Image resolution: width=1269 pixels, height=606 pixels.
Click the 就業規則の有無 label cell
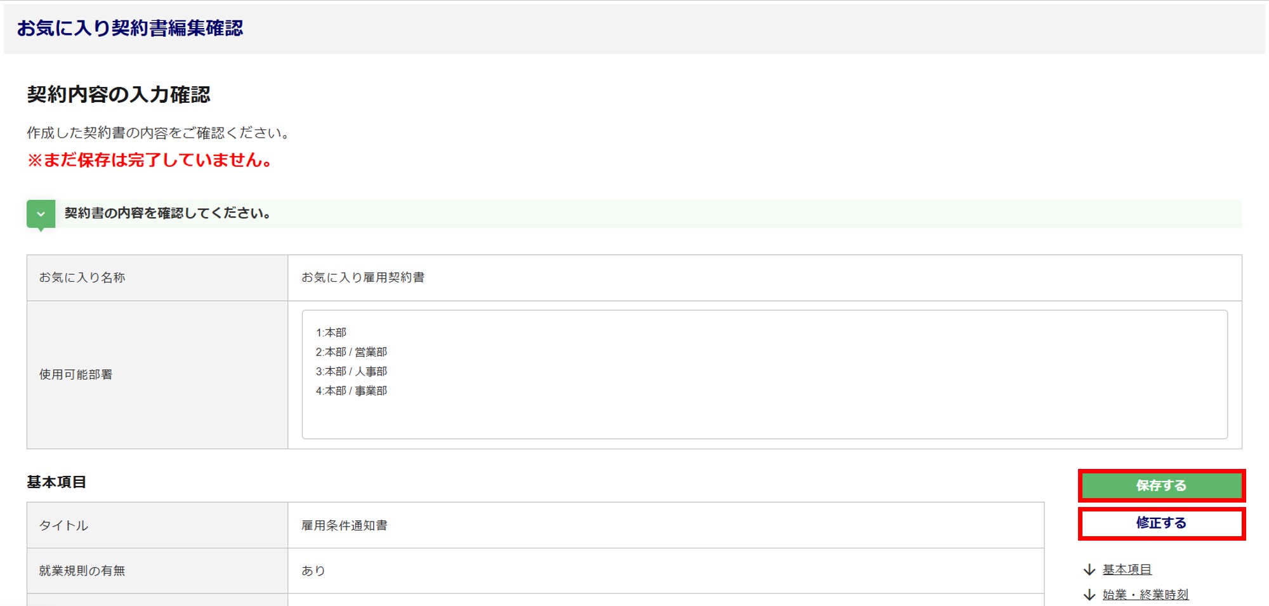82,570
